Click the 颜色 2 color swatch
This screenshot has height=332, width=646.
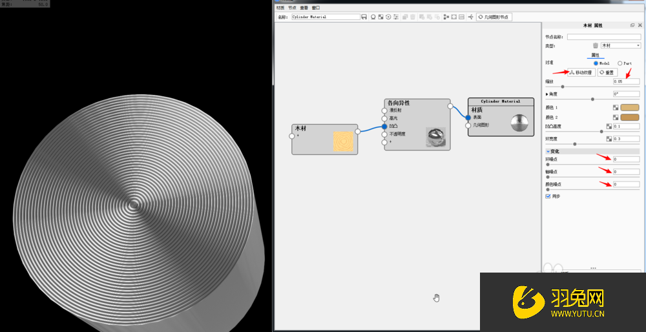[629, 117]
